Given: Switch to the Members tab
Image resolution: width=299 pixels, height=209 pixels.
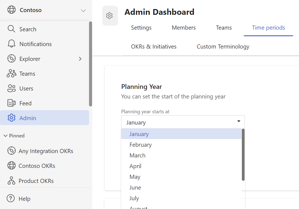Looking at the screenshot, I should [184, 28].
